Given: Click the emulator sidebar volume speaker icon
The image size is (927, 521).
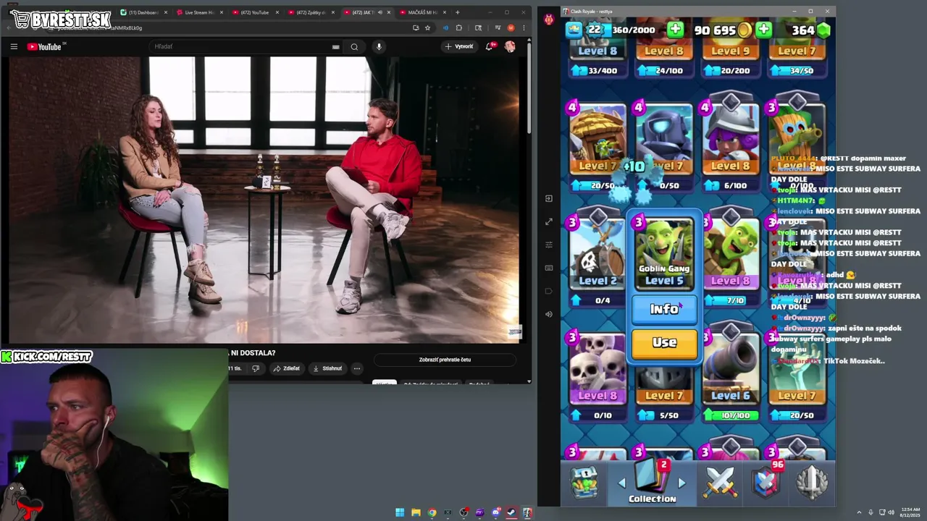Looking at the screenshot, I should [548, 314].
